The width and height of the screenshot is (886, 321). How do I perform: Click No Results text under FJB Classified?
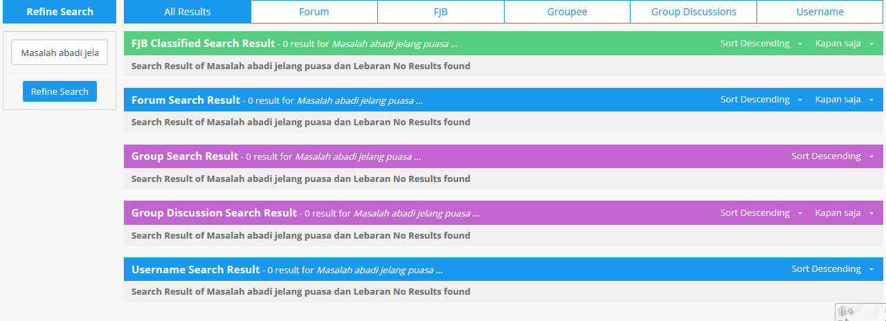[301, 66]
